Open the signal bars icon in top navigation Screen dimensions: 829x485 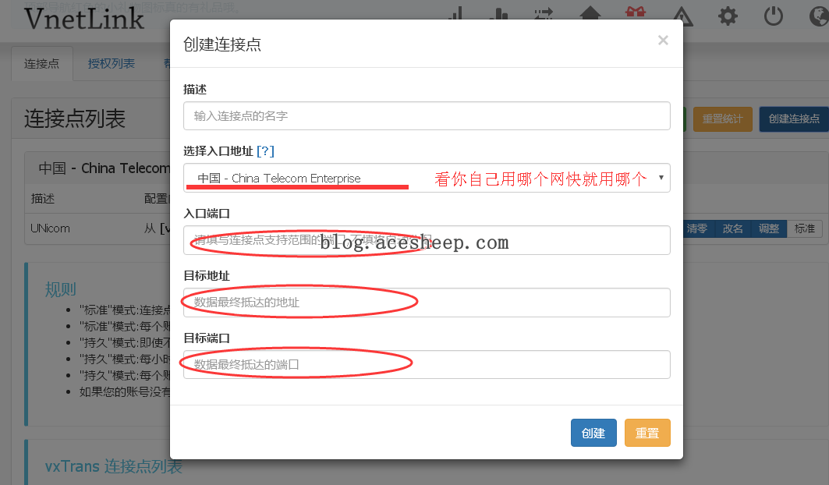pyautogui.click(x=455, y=14)
